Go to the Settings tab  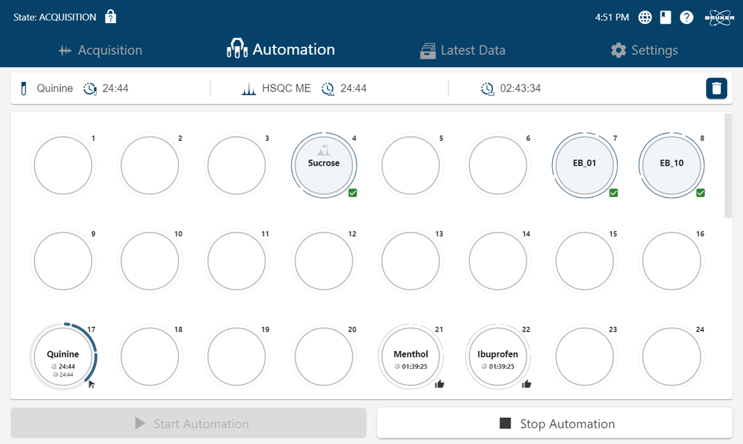pyautogui.click(x=644, y=51)
